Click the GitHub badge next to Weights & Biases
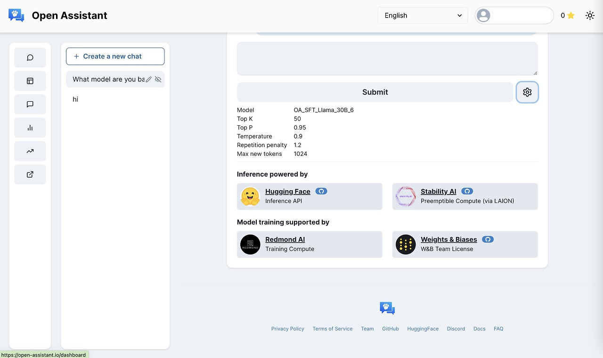 tap(488, 239)
